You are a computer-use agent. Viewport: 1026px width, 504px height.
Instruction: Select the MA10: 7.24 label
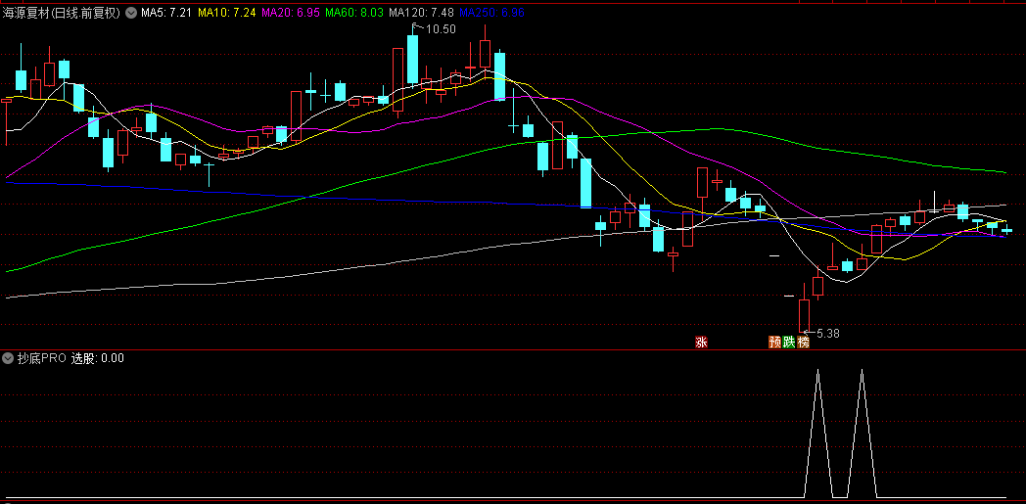pyautogui.click(x=227, y=13)
